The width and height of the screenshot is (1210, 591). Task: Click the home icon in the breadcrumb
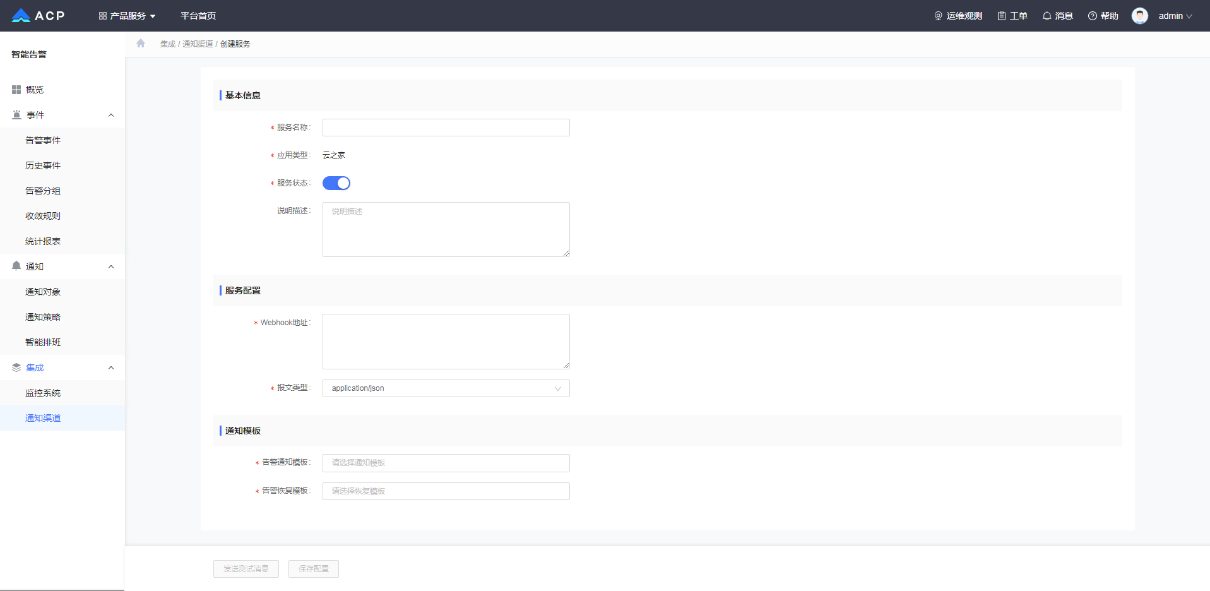tap(141, 44)
